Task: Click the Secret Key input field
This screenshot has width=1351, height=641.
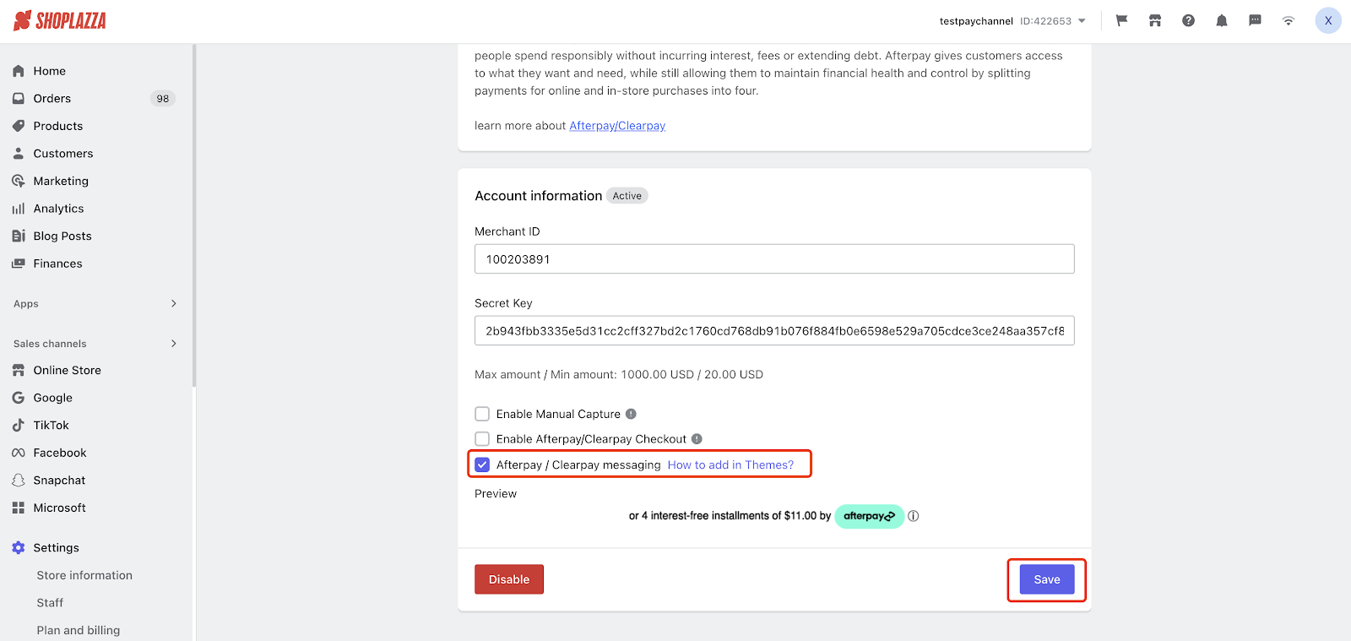Action: click(x=774, y=331)
